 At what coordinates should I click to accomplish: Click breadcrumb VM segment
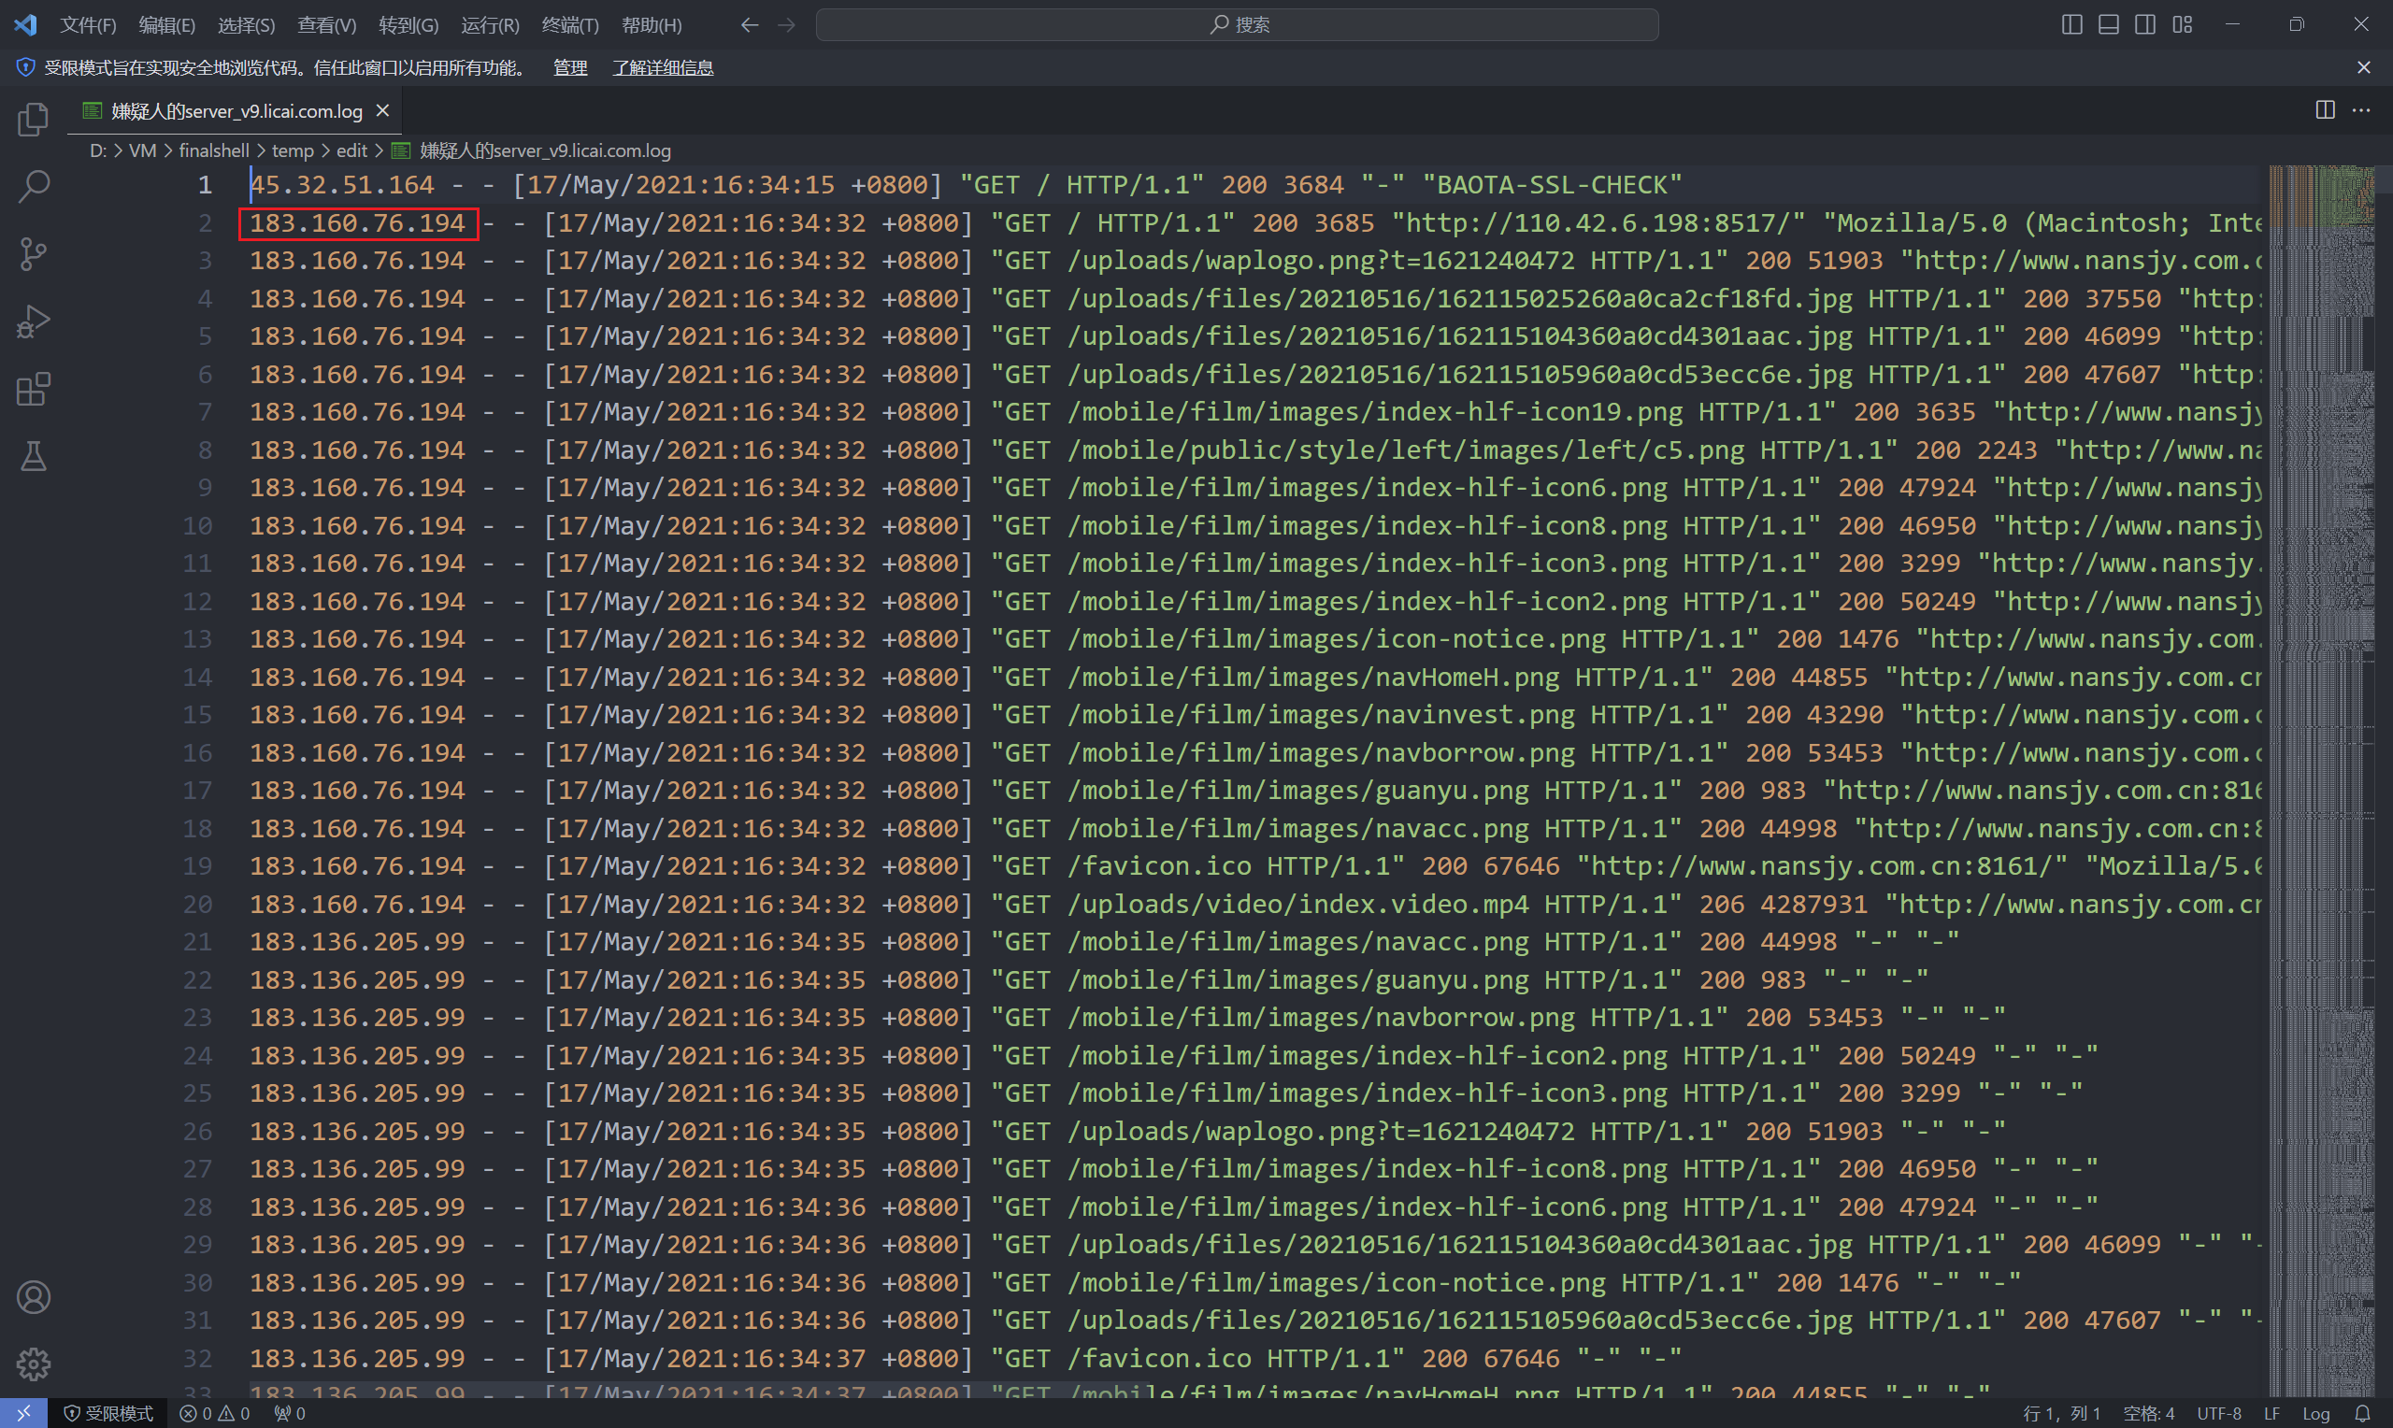point(142,150)
